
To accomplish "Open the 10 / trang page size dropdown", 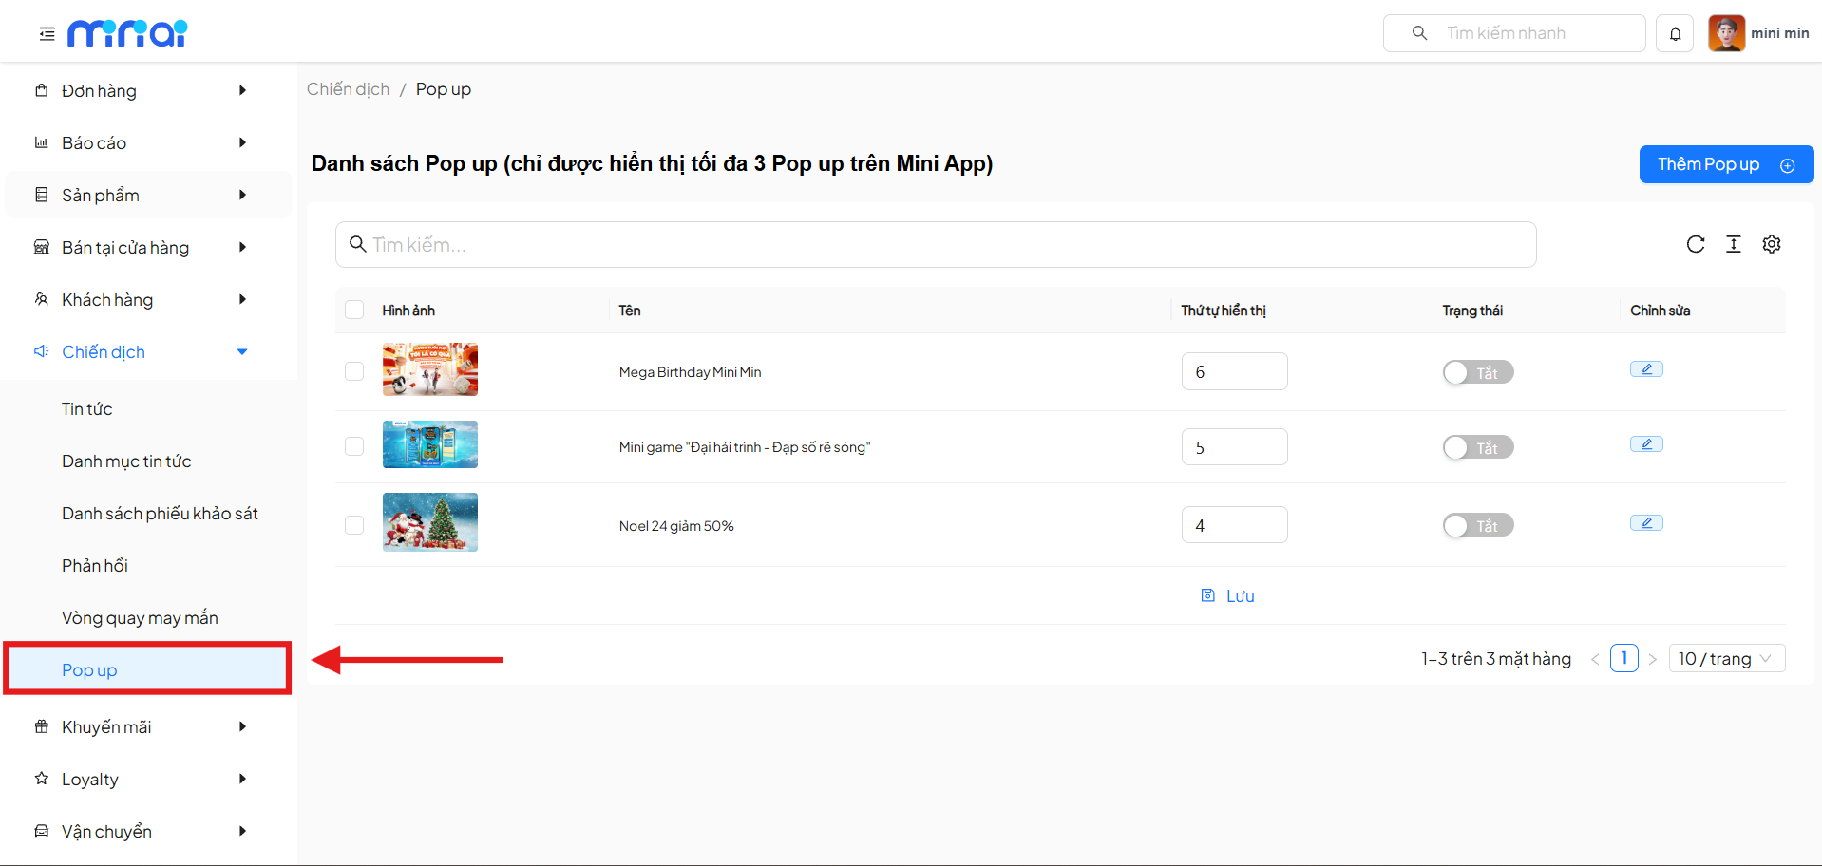I will click(x=1726, y=658).
